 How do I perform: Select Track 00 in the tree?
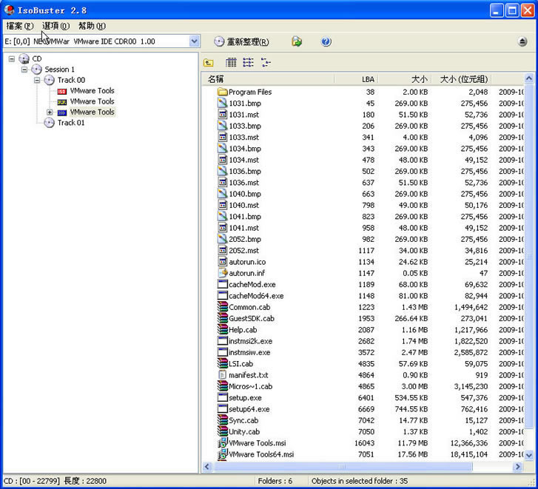click(x=71, y=80)
